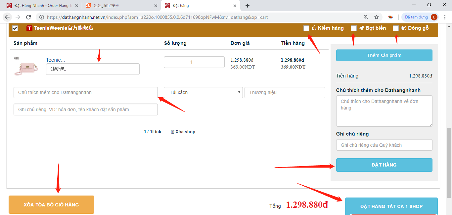The height and width of the screenshot is (215, 452).
Task: Uncheck the TeenieWeenie shop checkbox
Action: tap(15, 28)
